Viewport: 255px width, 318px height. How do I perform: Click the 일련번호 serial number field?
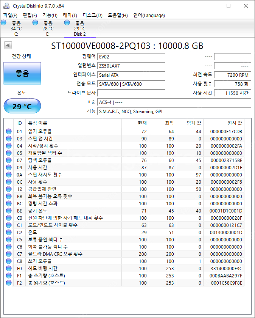[x=131, y=66]
